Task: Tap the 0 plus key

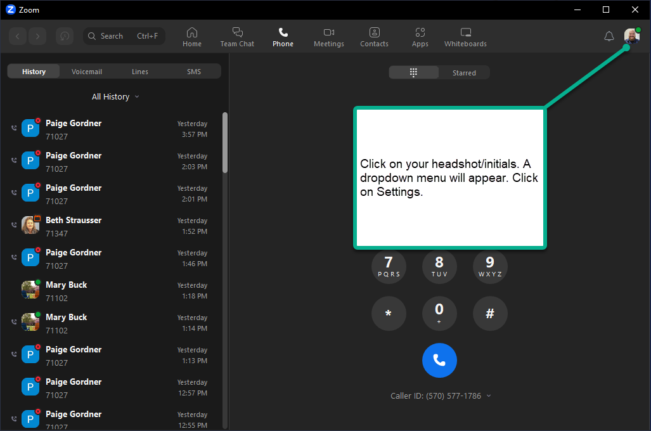Action: (439, 314)
